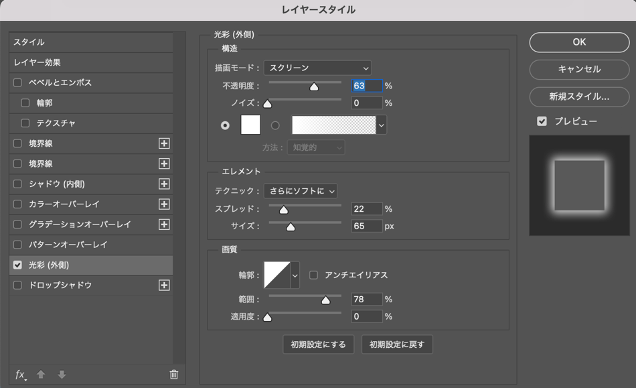The image size is (636, 388).
Task: Click the サイズ value input field
Action: click(367, 227)
